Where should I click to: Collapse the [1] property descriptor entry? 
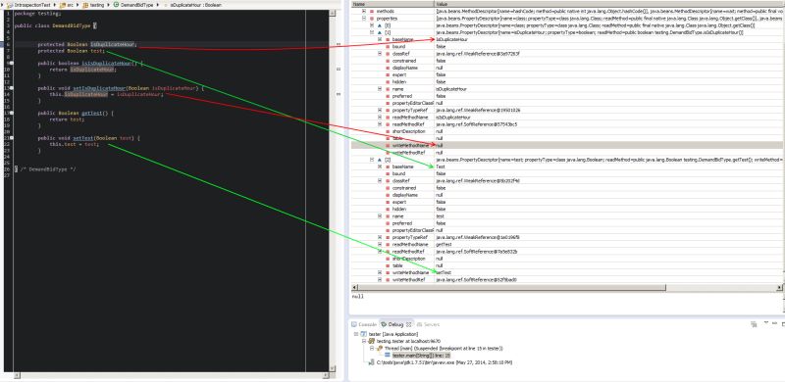tap(372, 32)
